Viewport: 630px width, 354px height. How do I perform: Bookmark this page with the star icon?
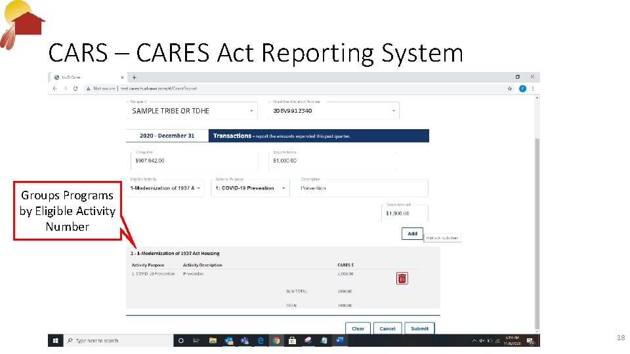click(x=510, y=88)
